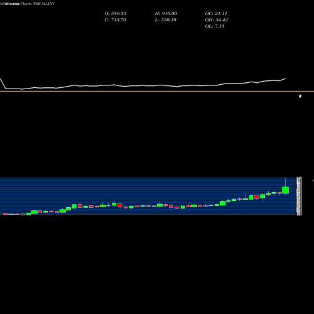
Task: Click the 'H: 910.00' high price value
Action: coord(166,14)
